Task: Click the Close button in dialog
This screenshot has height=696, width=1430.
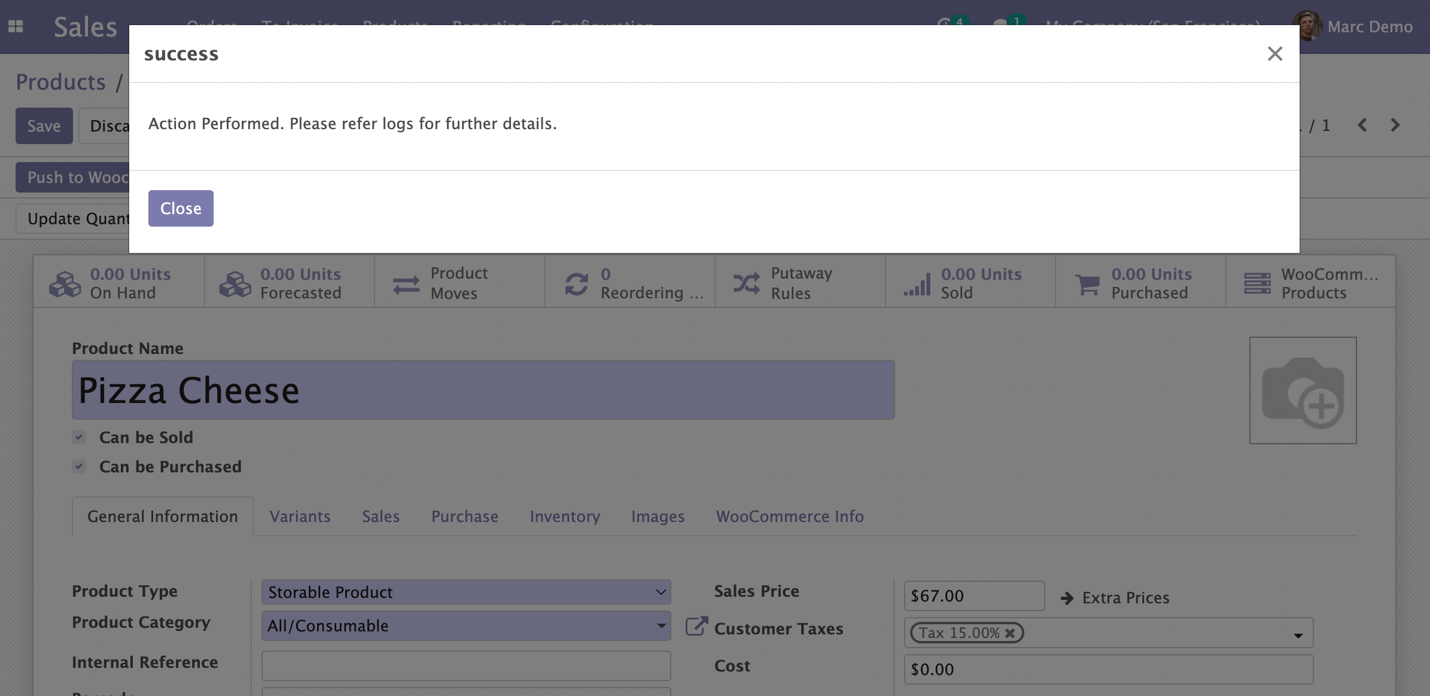Action: click(181, 208)
